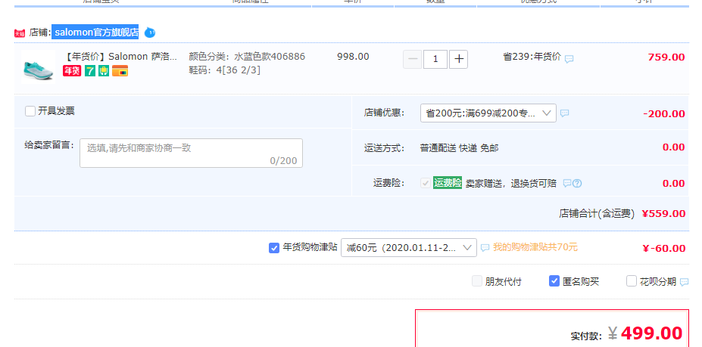
Task: Click the green 运费险 label
Action: (448, 183)
